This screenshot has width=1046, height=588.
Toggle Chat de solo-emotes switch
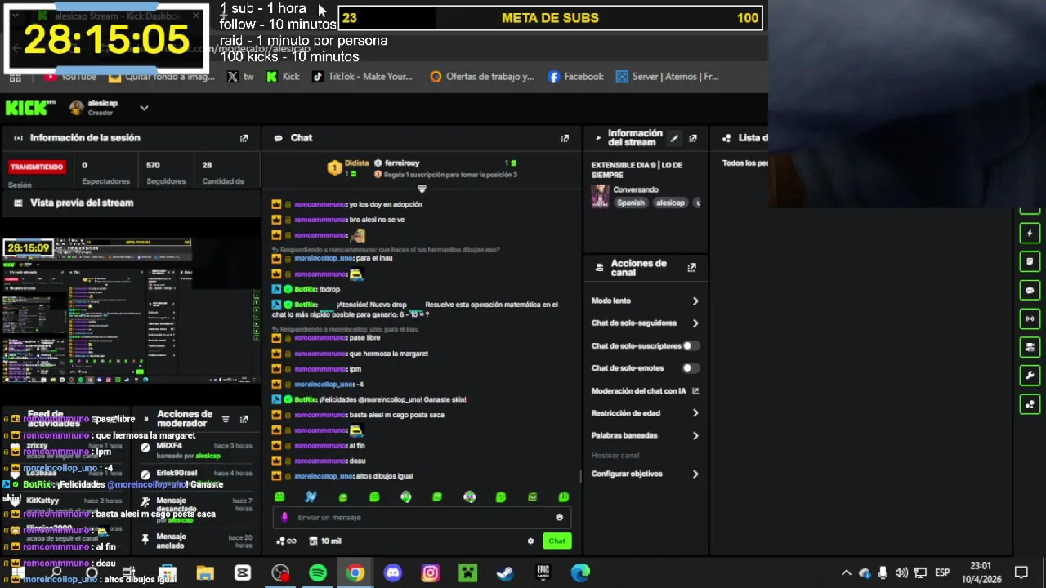coord(691,368)
